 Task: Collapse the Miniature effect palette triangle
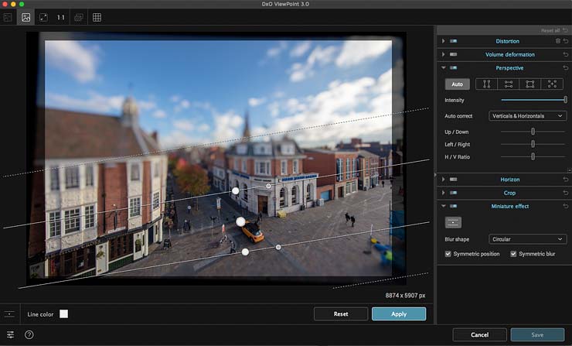point(443,206)
